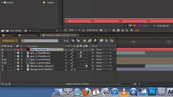The width and height of the screenshot is (173, 97).
Task: Enable Frame Blending for all layers icon
Action: pos(90,41)
